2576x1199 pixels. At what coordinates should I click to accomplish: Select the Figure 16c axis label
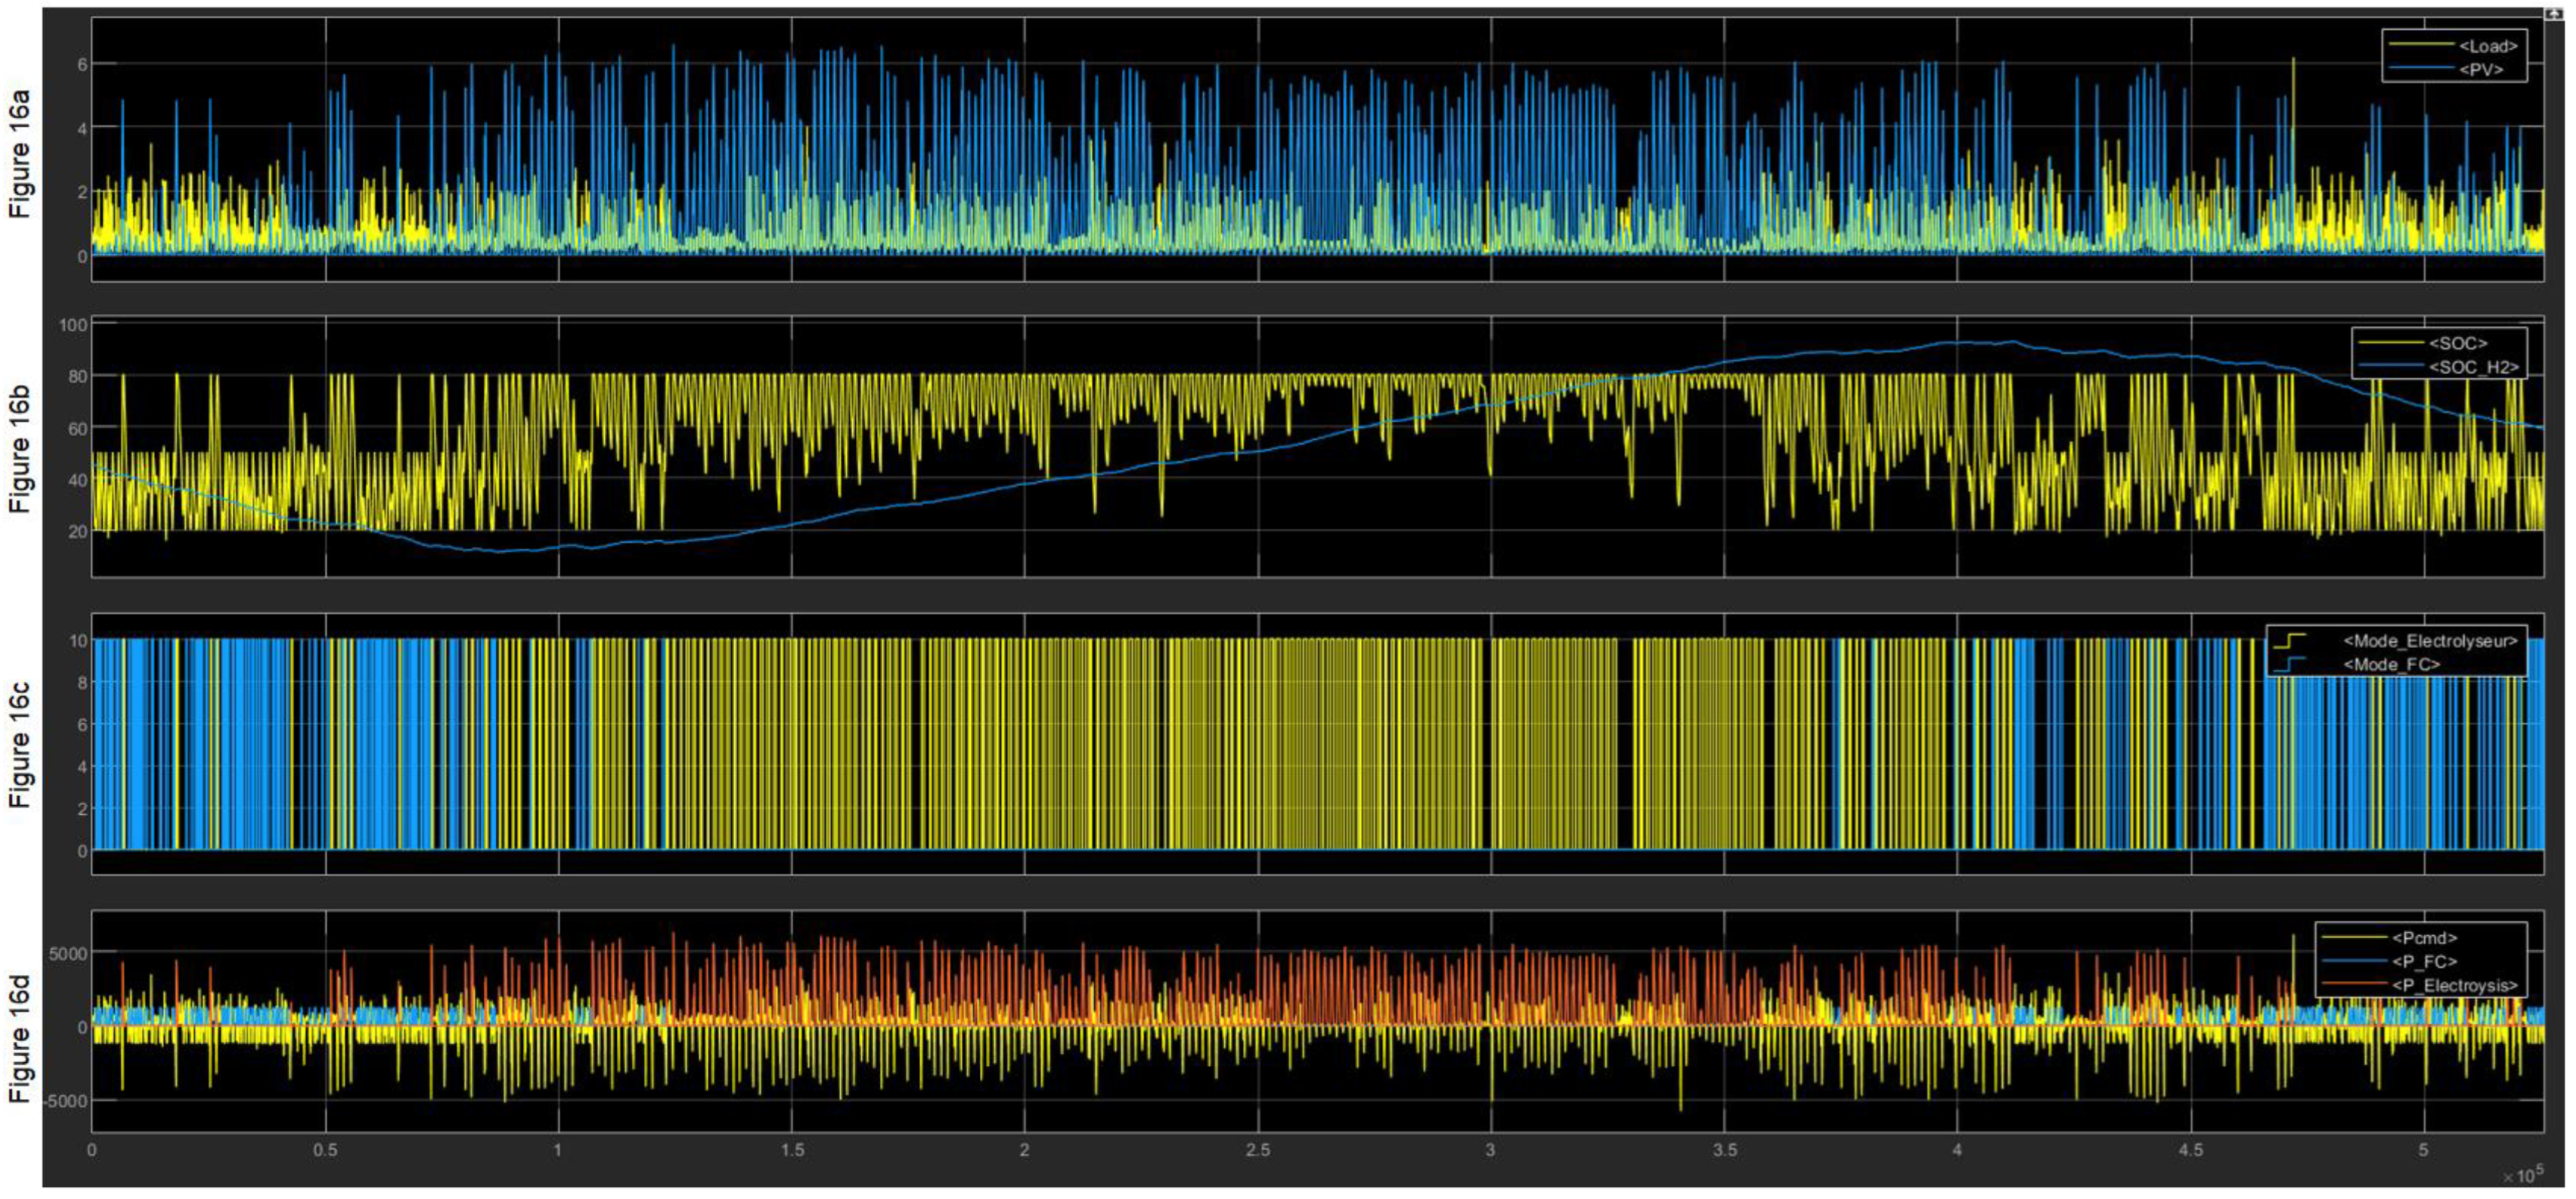[20, 745]
